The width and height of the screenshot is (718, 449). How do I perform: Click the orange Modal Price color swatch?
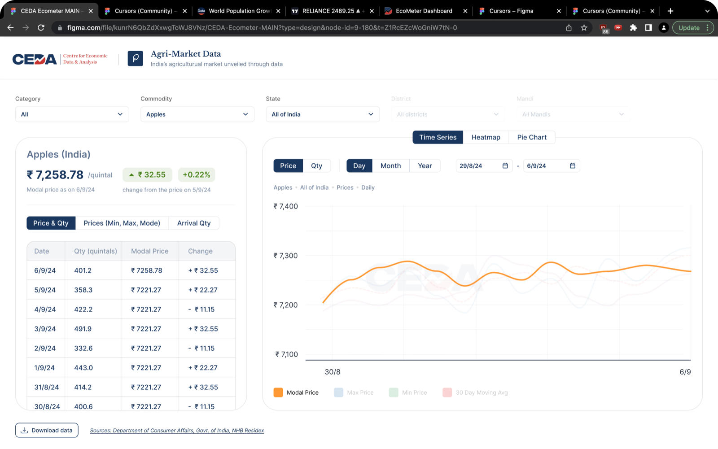278,392
